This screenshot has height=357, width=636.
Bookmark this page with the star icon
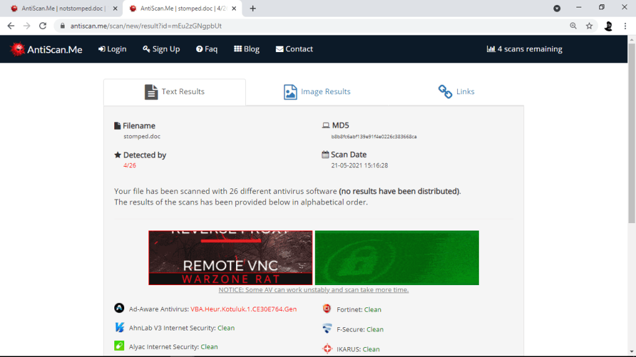(589, 26)
